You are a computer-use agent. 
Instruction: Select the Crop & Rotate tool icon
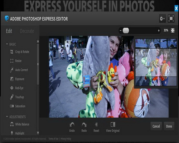[12, 52]
